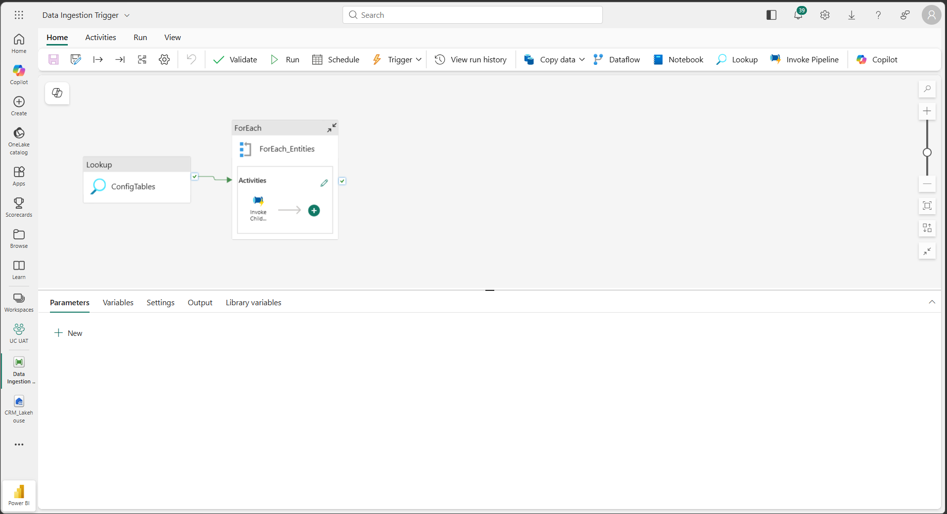Open the Trigger dropdown menu
This screenshot has width=947, height=514.
pyautogui.click(x=397, y=59)
